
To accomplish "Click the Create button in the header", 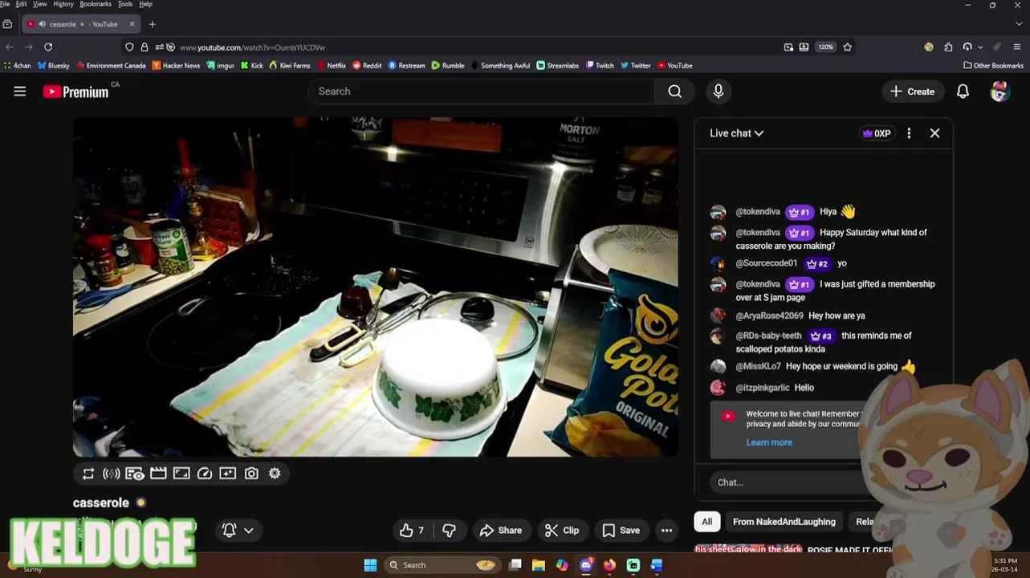I will click(912, 92).
